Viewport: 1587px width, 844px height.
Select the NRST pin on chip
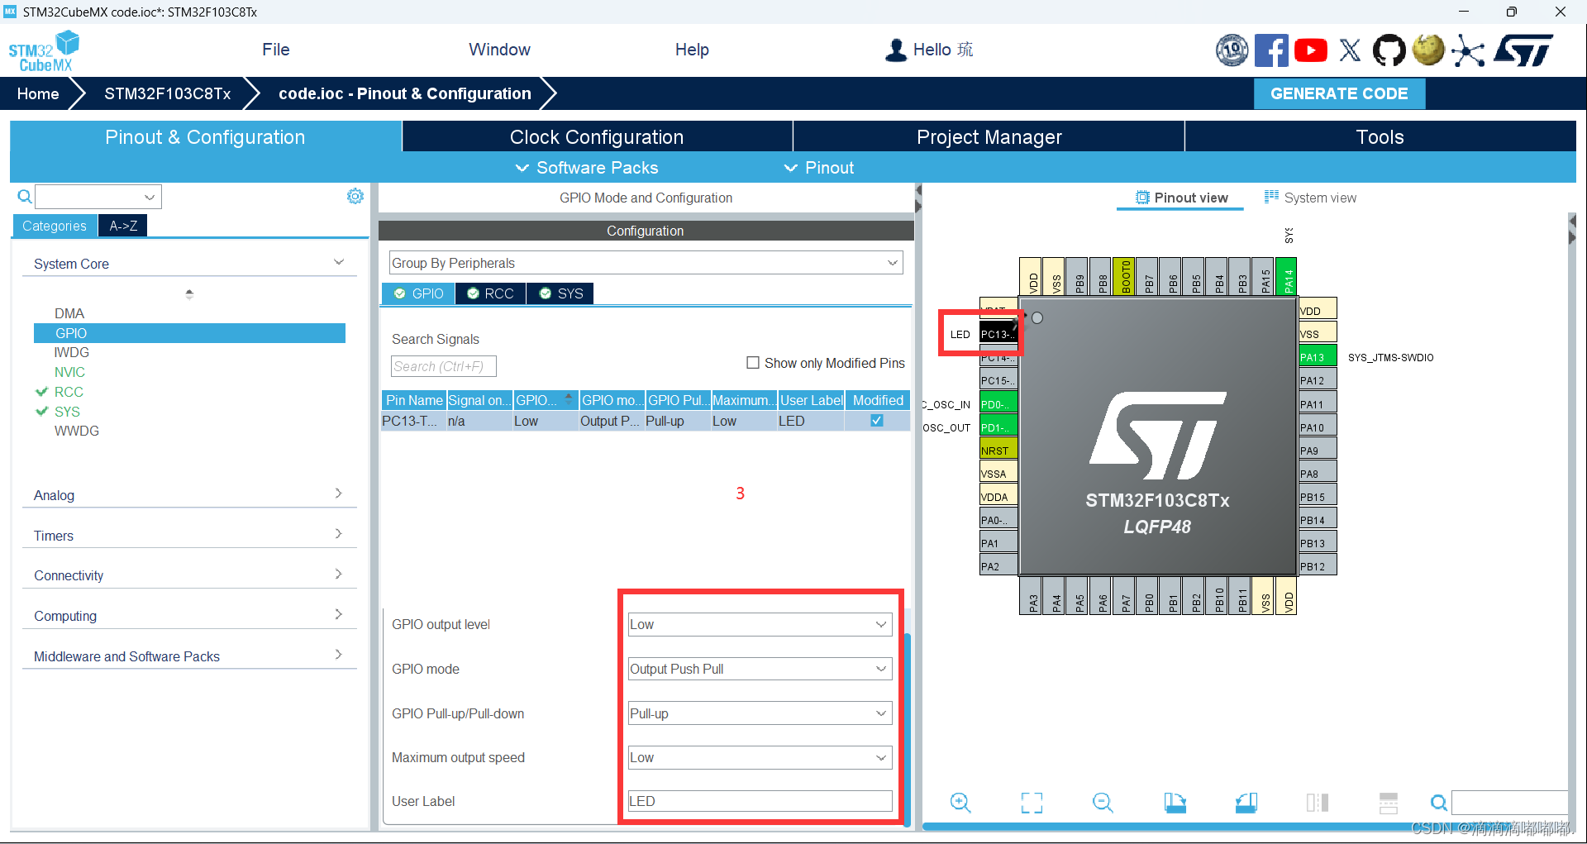[998, 451]
